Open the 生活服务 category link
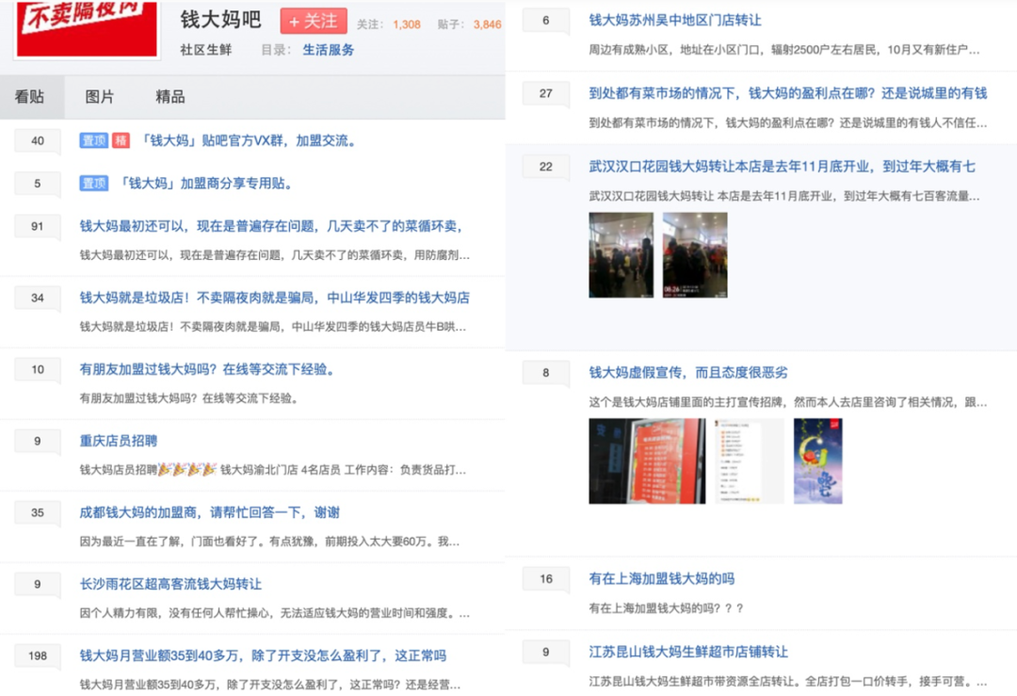This screenshot has width=1017, height=696. 329,50
